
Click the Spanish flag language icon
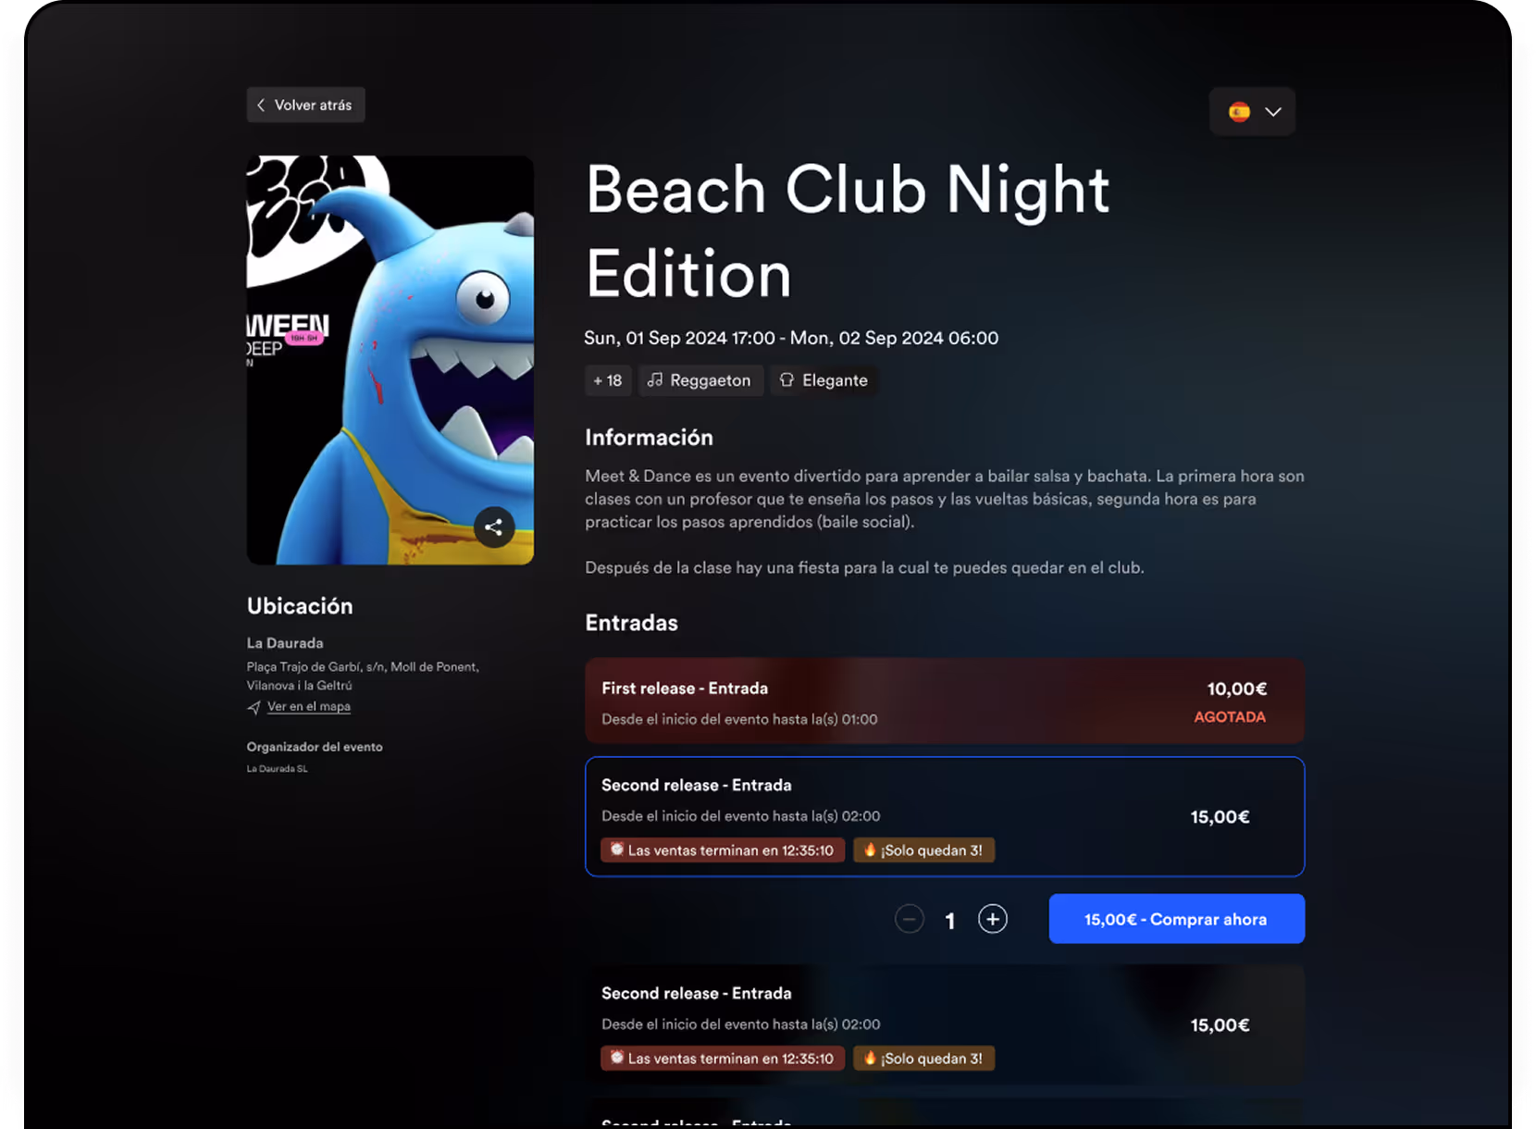coord(1239,112)
